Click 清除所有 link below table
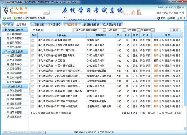 66,113
